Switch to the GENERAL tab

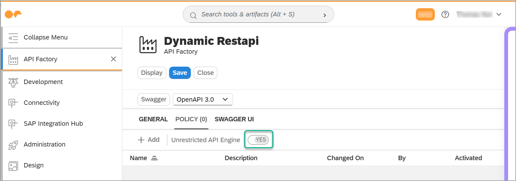[153, 119]
